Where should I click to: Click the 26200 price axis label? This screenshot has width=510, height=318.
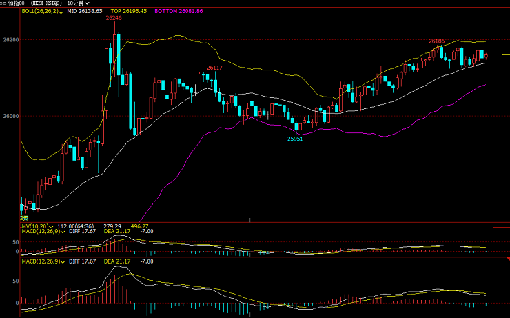(x=10, y=41)
